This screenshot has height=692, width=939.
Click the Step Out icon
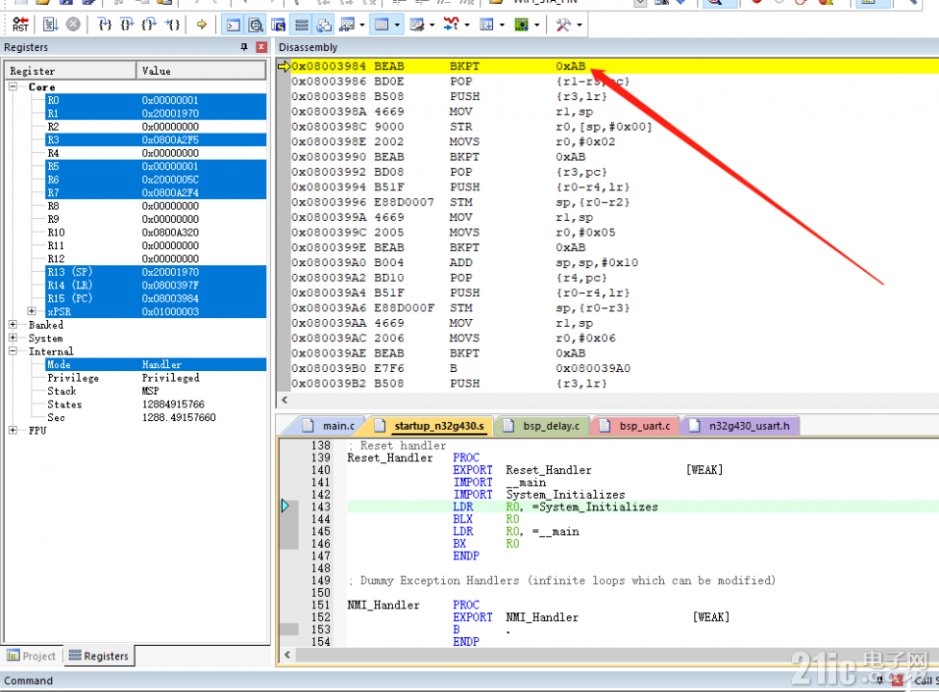click(149, 25)
